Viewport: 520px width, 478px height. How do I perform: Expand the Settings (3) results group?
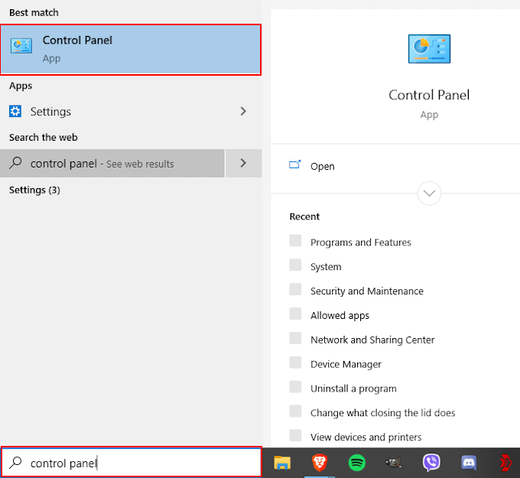[x=34, y=190]
